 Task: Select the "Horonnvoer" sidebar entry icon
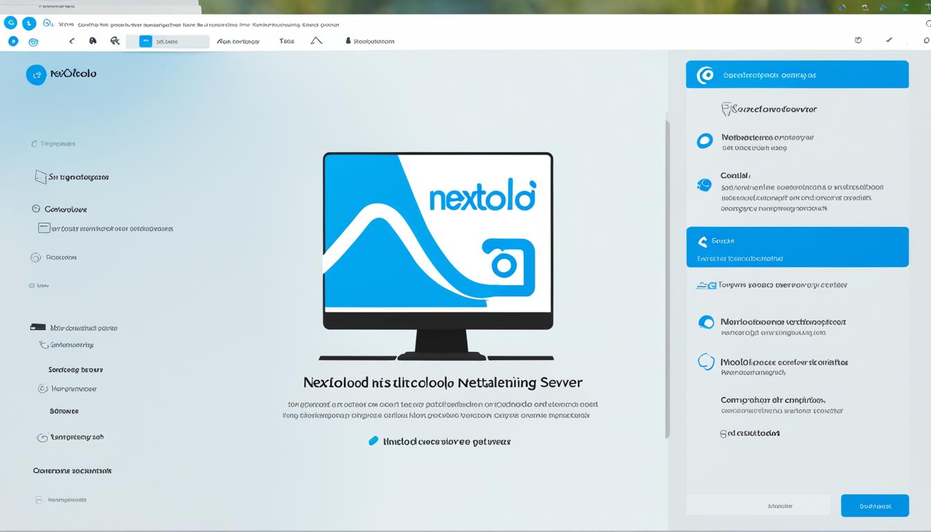tap(42, 389)
